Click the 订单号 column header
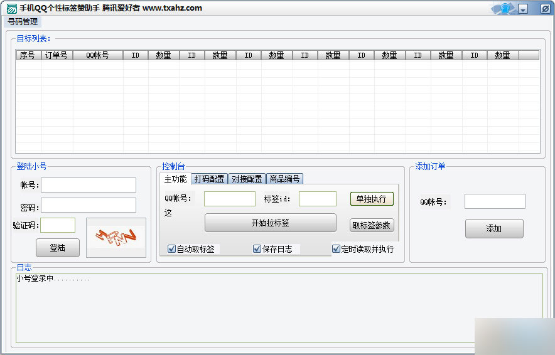 point(57,55)
